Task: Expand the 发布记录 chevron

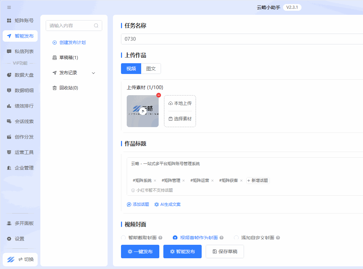Action: 93,73
